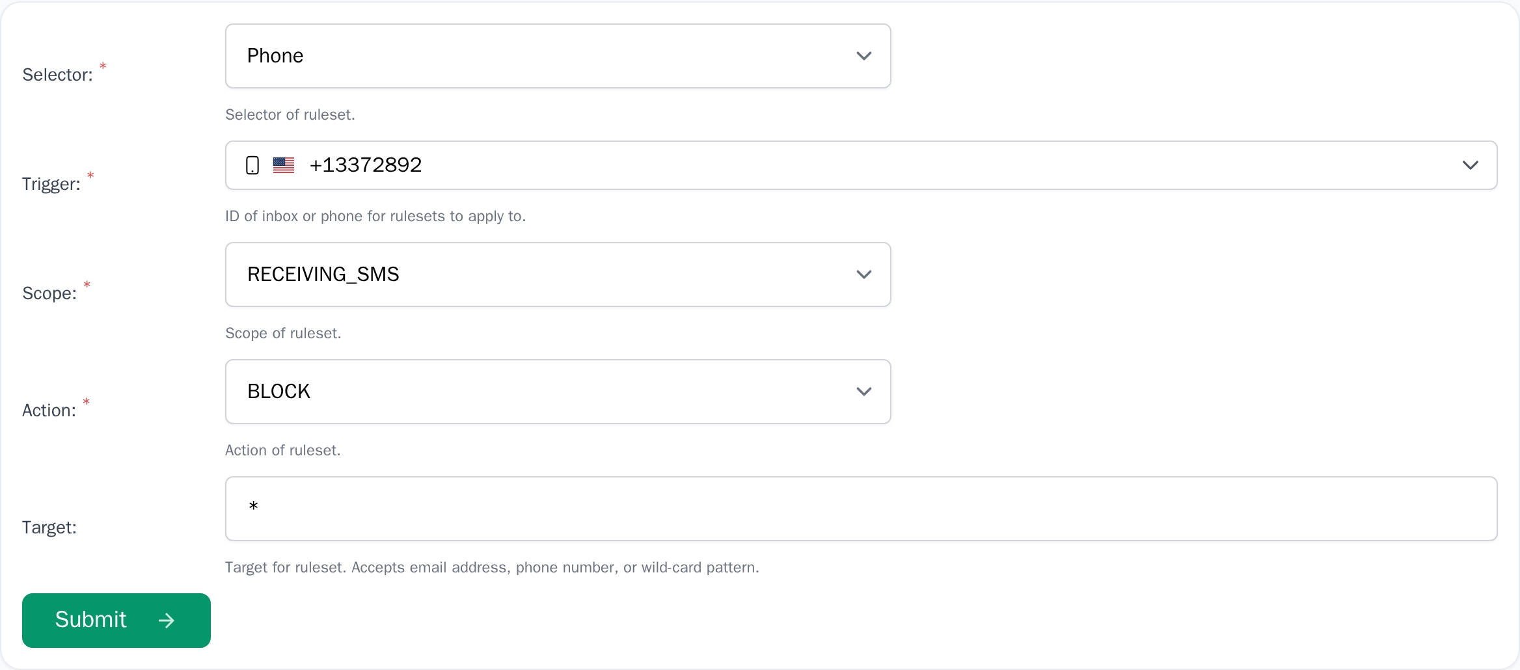Click the selected value 'Phone' in Selector
The height and width of the screenshot is (670, 1520).
(x=275, y=56)
